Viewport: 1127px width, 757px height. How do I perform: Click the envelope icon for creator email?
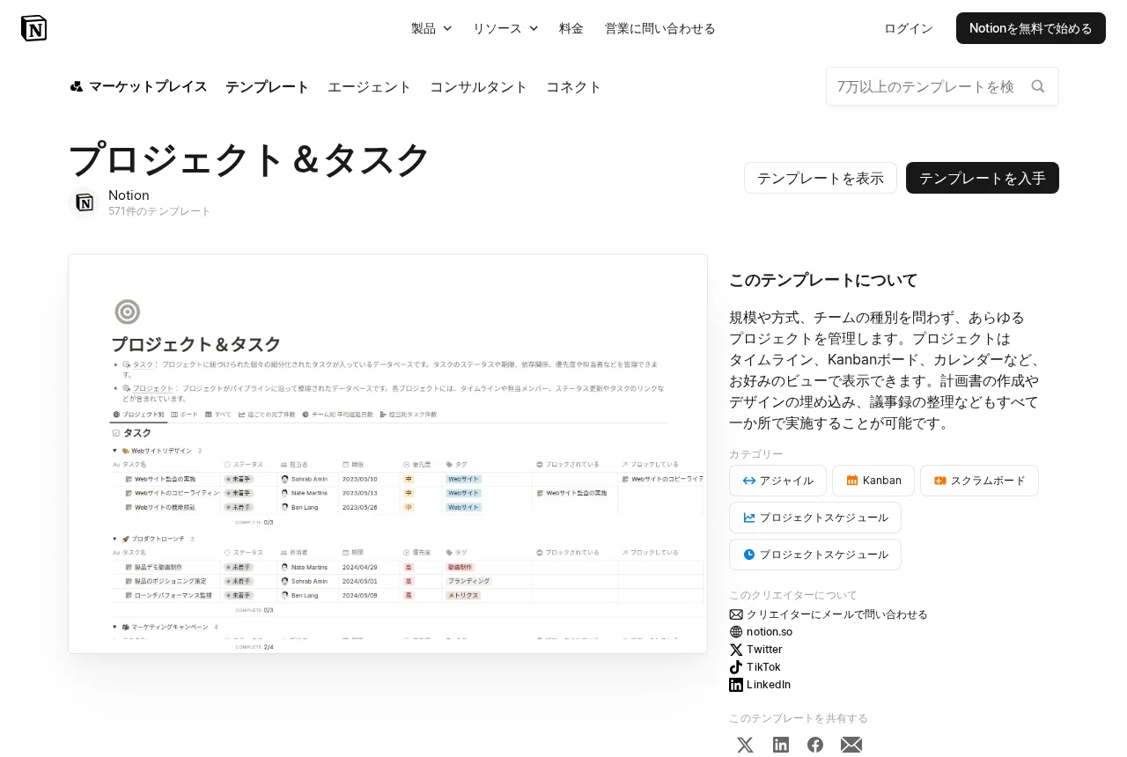click(x=736, y=614)
